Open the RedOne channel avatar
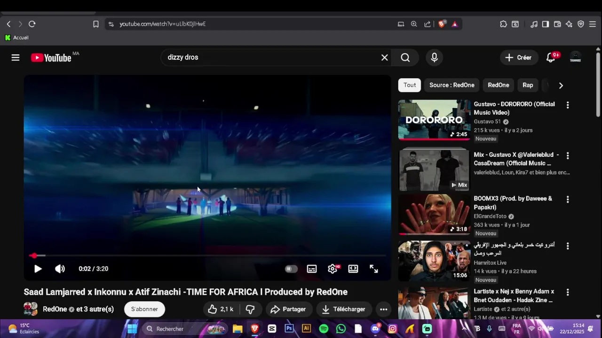Screen dimensions: 602x338 (31, 309)
